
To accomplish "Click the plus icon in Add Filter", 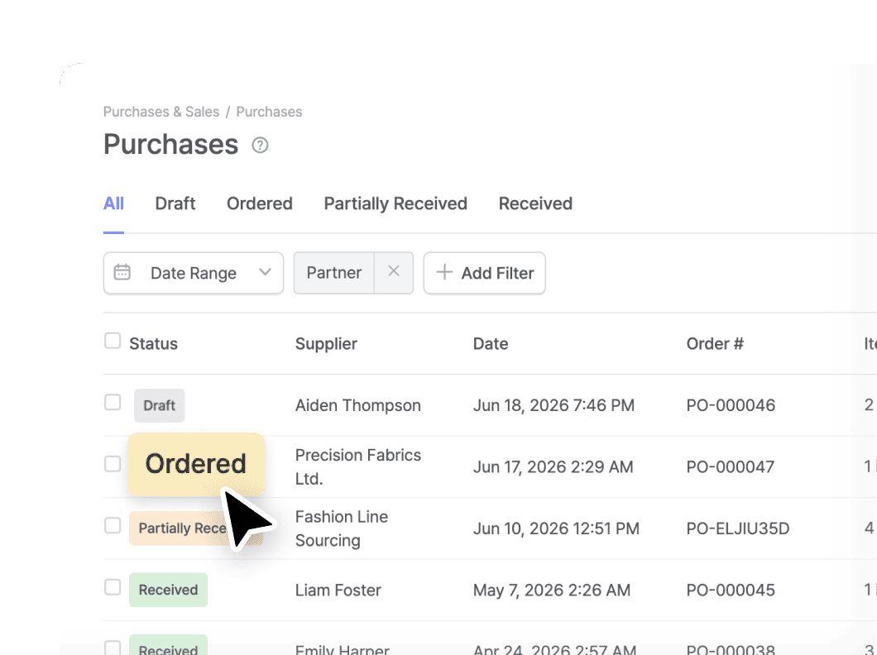I will coord(444,272).
